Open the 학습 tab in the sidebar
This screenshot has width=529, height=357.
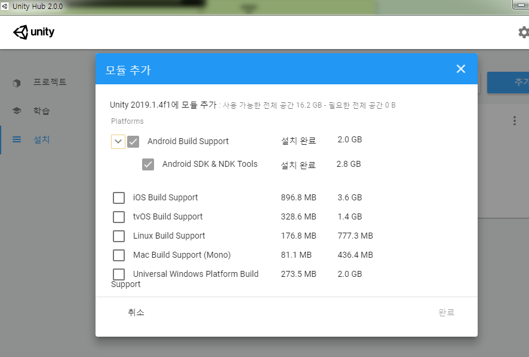tap(42, 111)
